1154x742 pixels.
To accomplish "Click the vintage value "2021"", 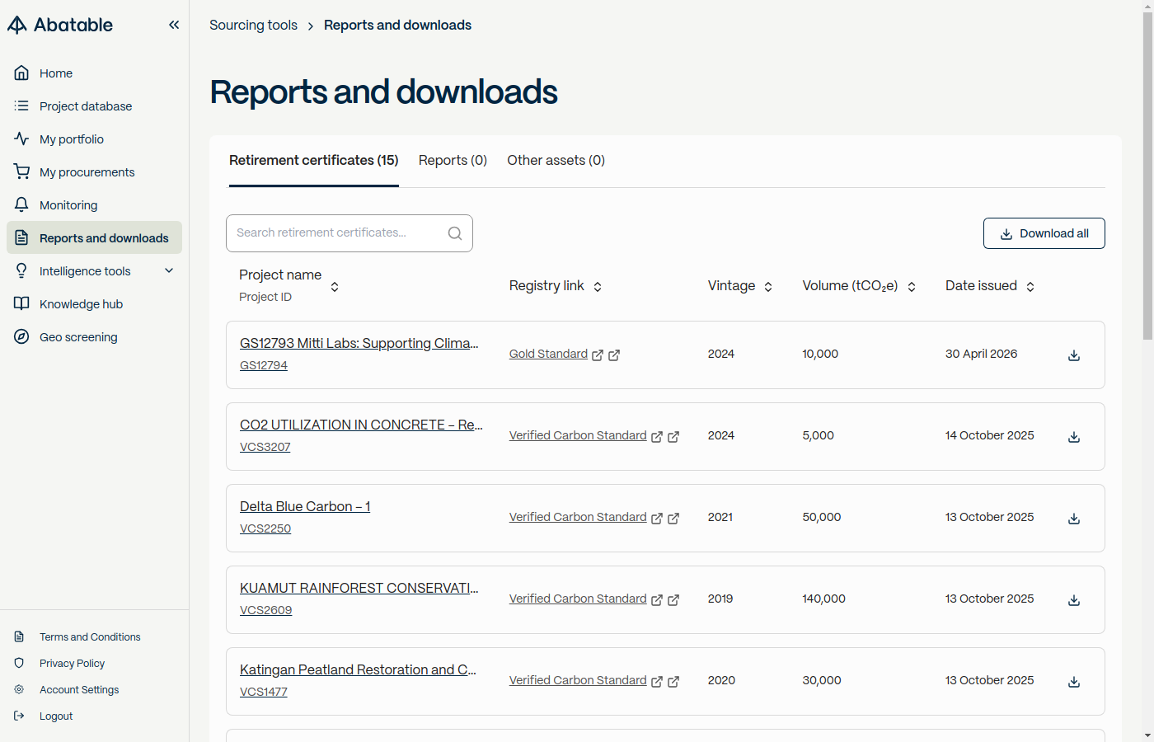I will (x=720, y=517).
